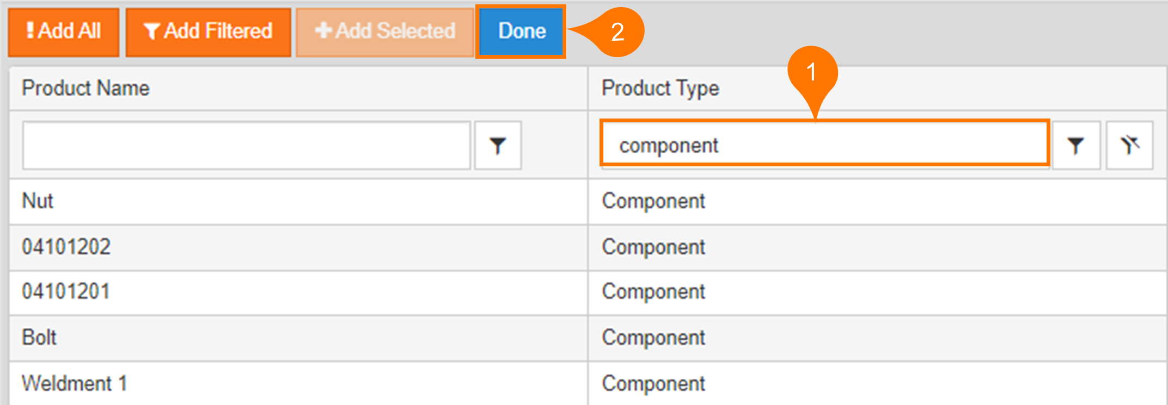Screen dimensions: 1168x405
Task: Sort by the Product Type column header
Action: (x=660, y=88)
